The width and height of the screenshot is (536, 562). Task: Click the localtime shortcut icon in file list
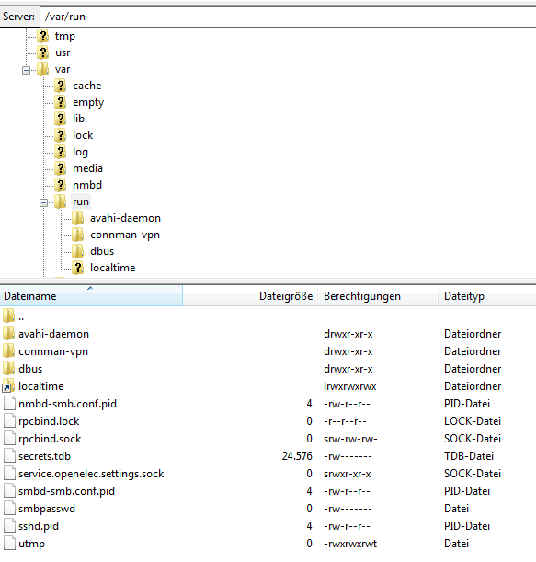coord(8,386)
